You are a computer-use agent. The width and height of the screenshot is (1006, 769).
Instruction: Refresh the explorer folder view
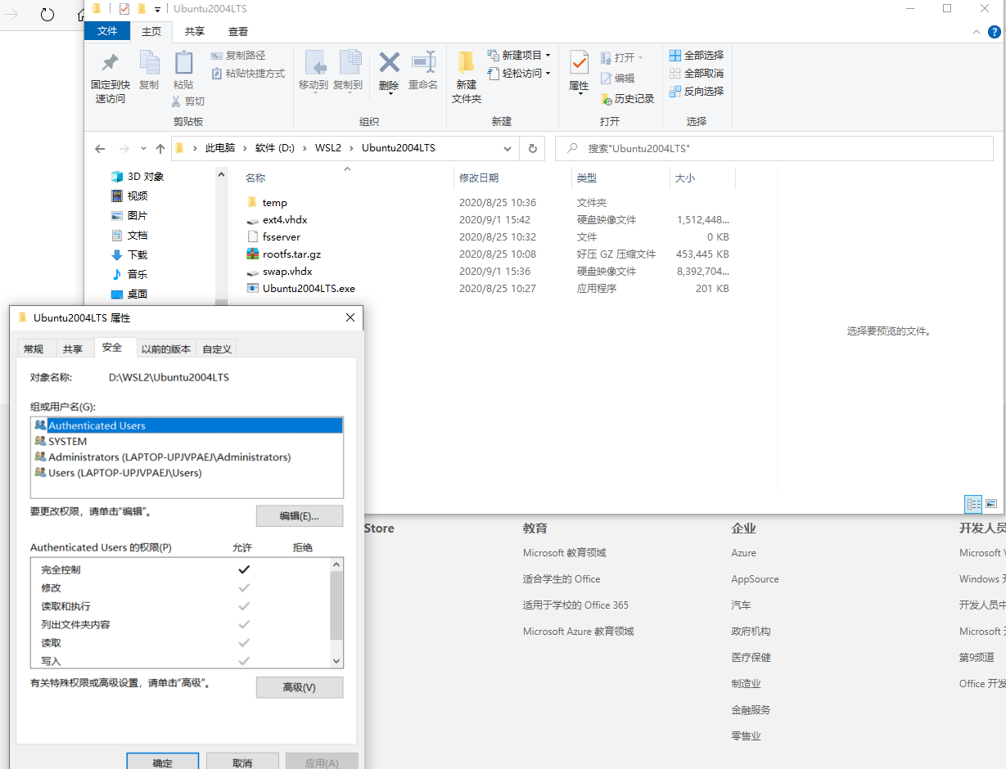(532, 149)
